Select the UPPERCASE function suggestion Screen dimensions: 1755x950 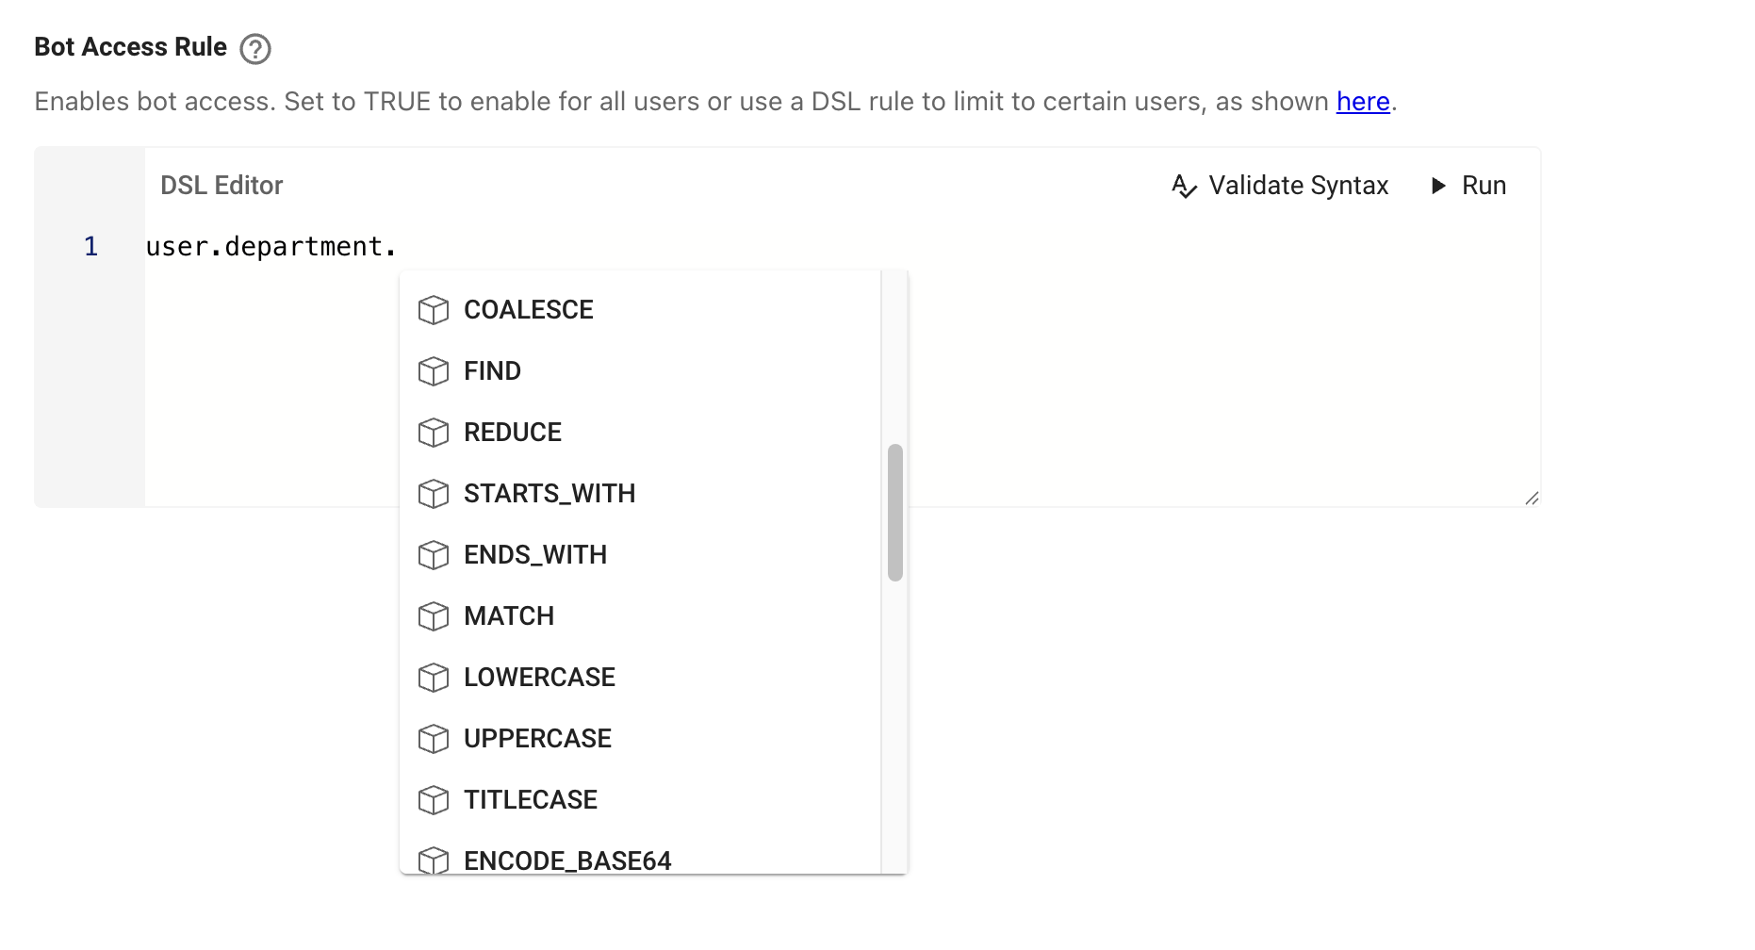pos(537,739)
